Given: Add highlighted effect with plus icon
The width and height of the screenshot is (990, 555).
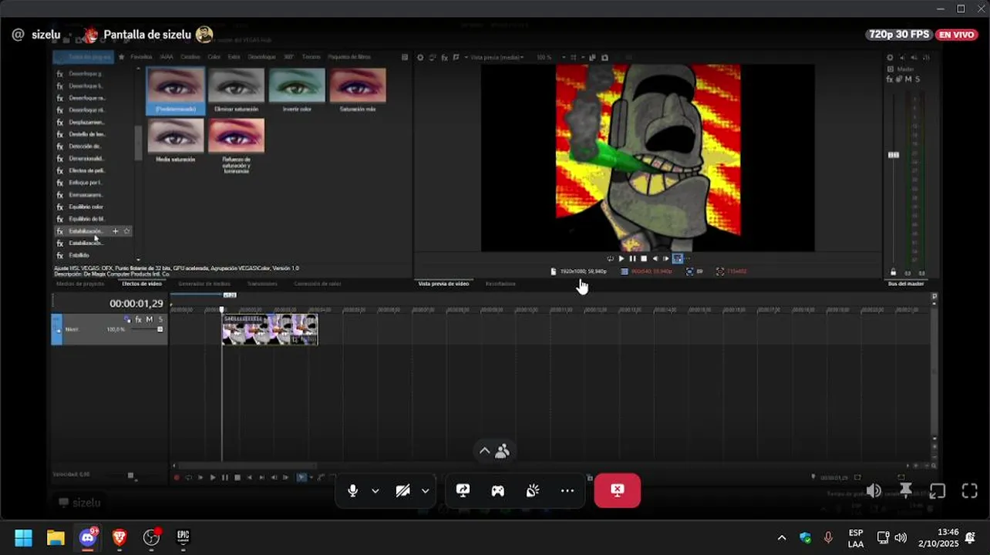Looking at the screenshot, I should 116,231.
